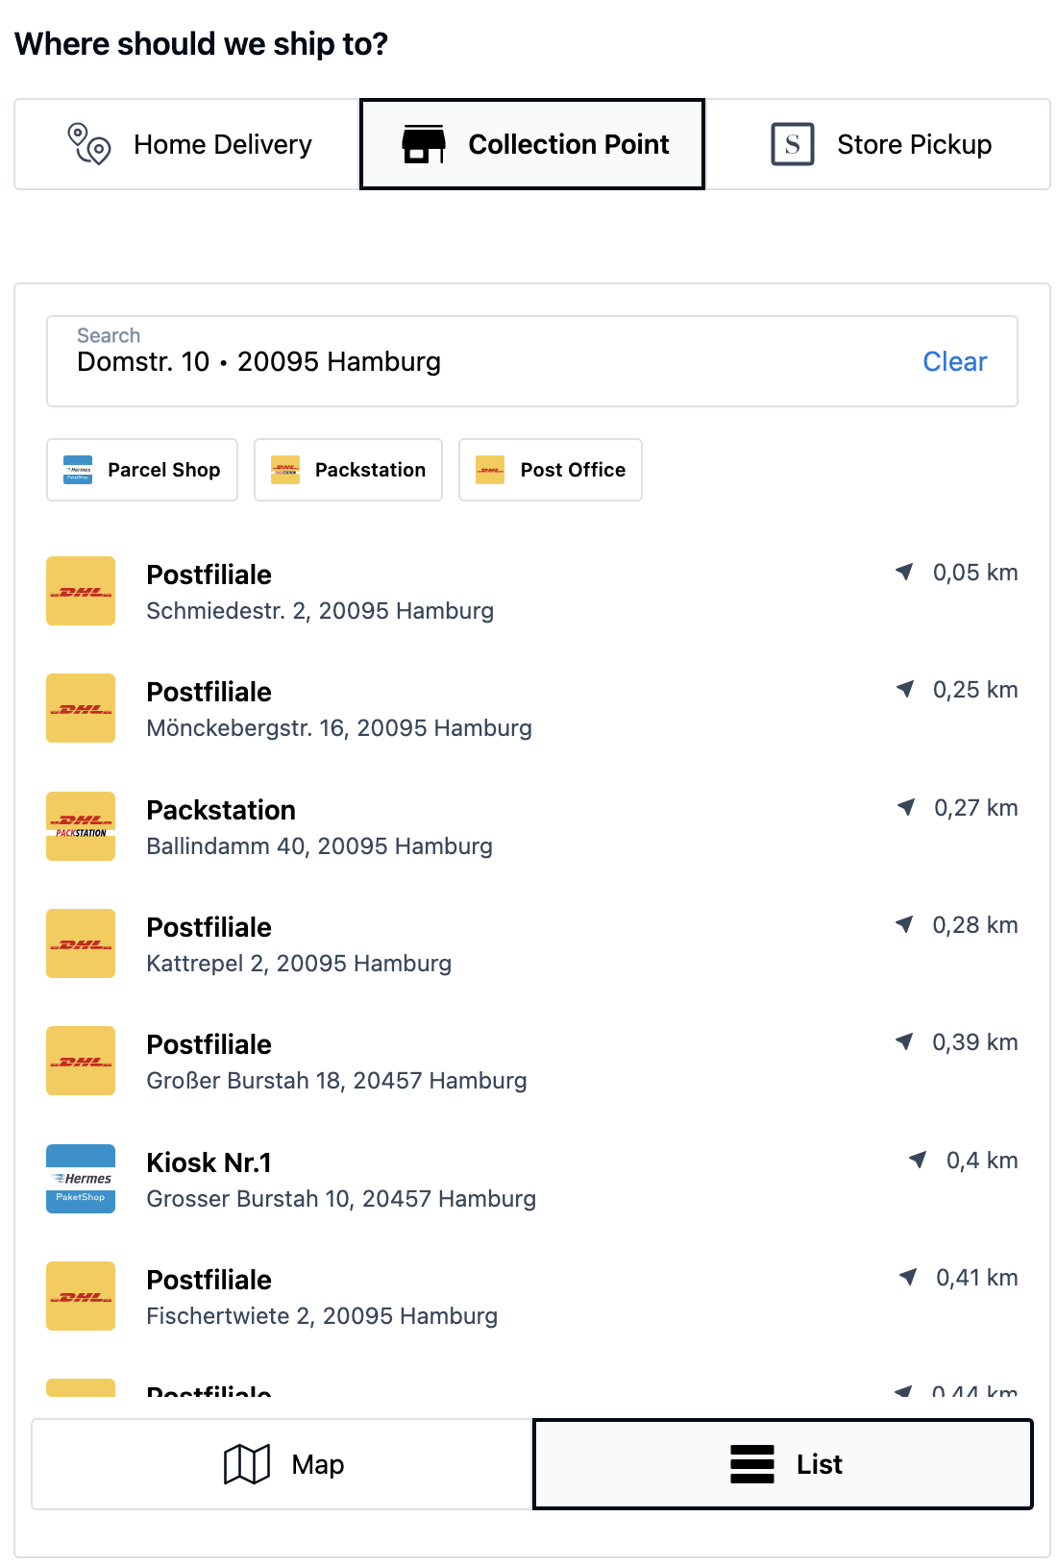This screenshot has width=1057, height=1566.
Task: Clear the search address
Action: [x=954, y=361]
